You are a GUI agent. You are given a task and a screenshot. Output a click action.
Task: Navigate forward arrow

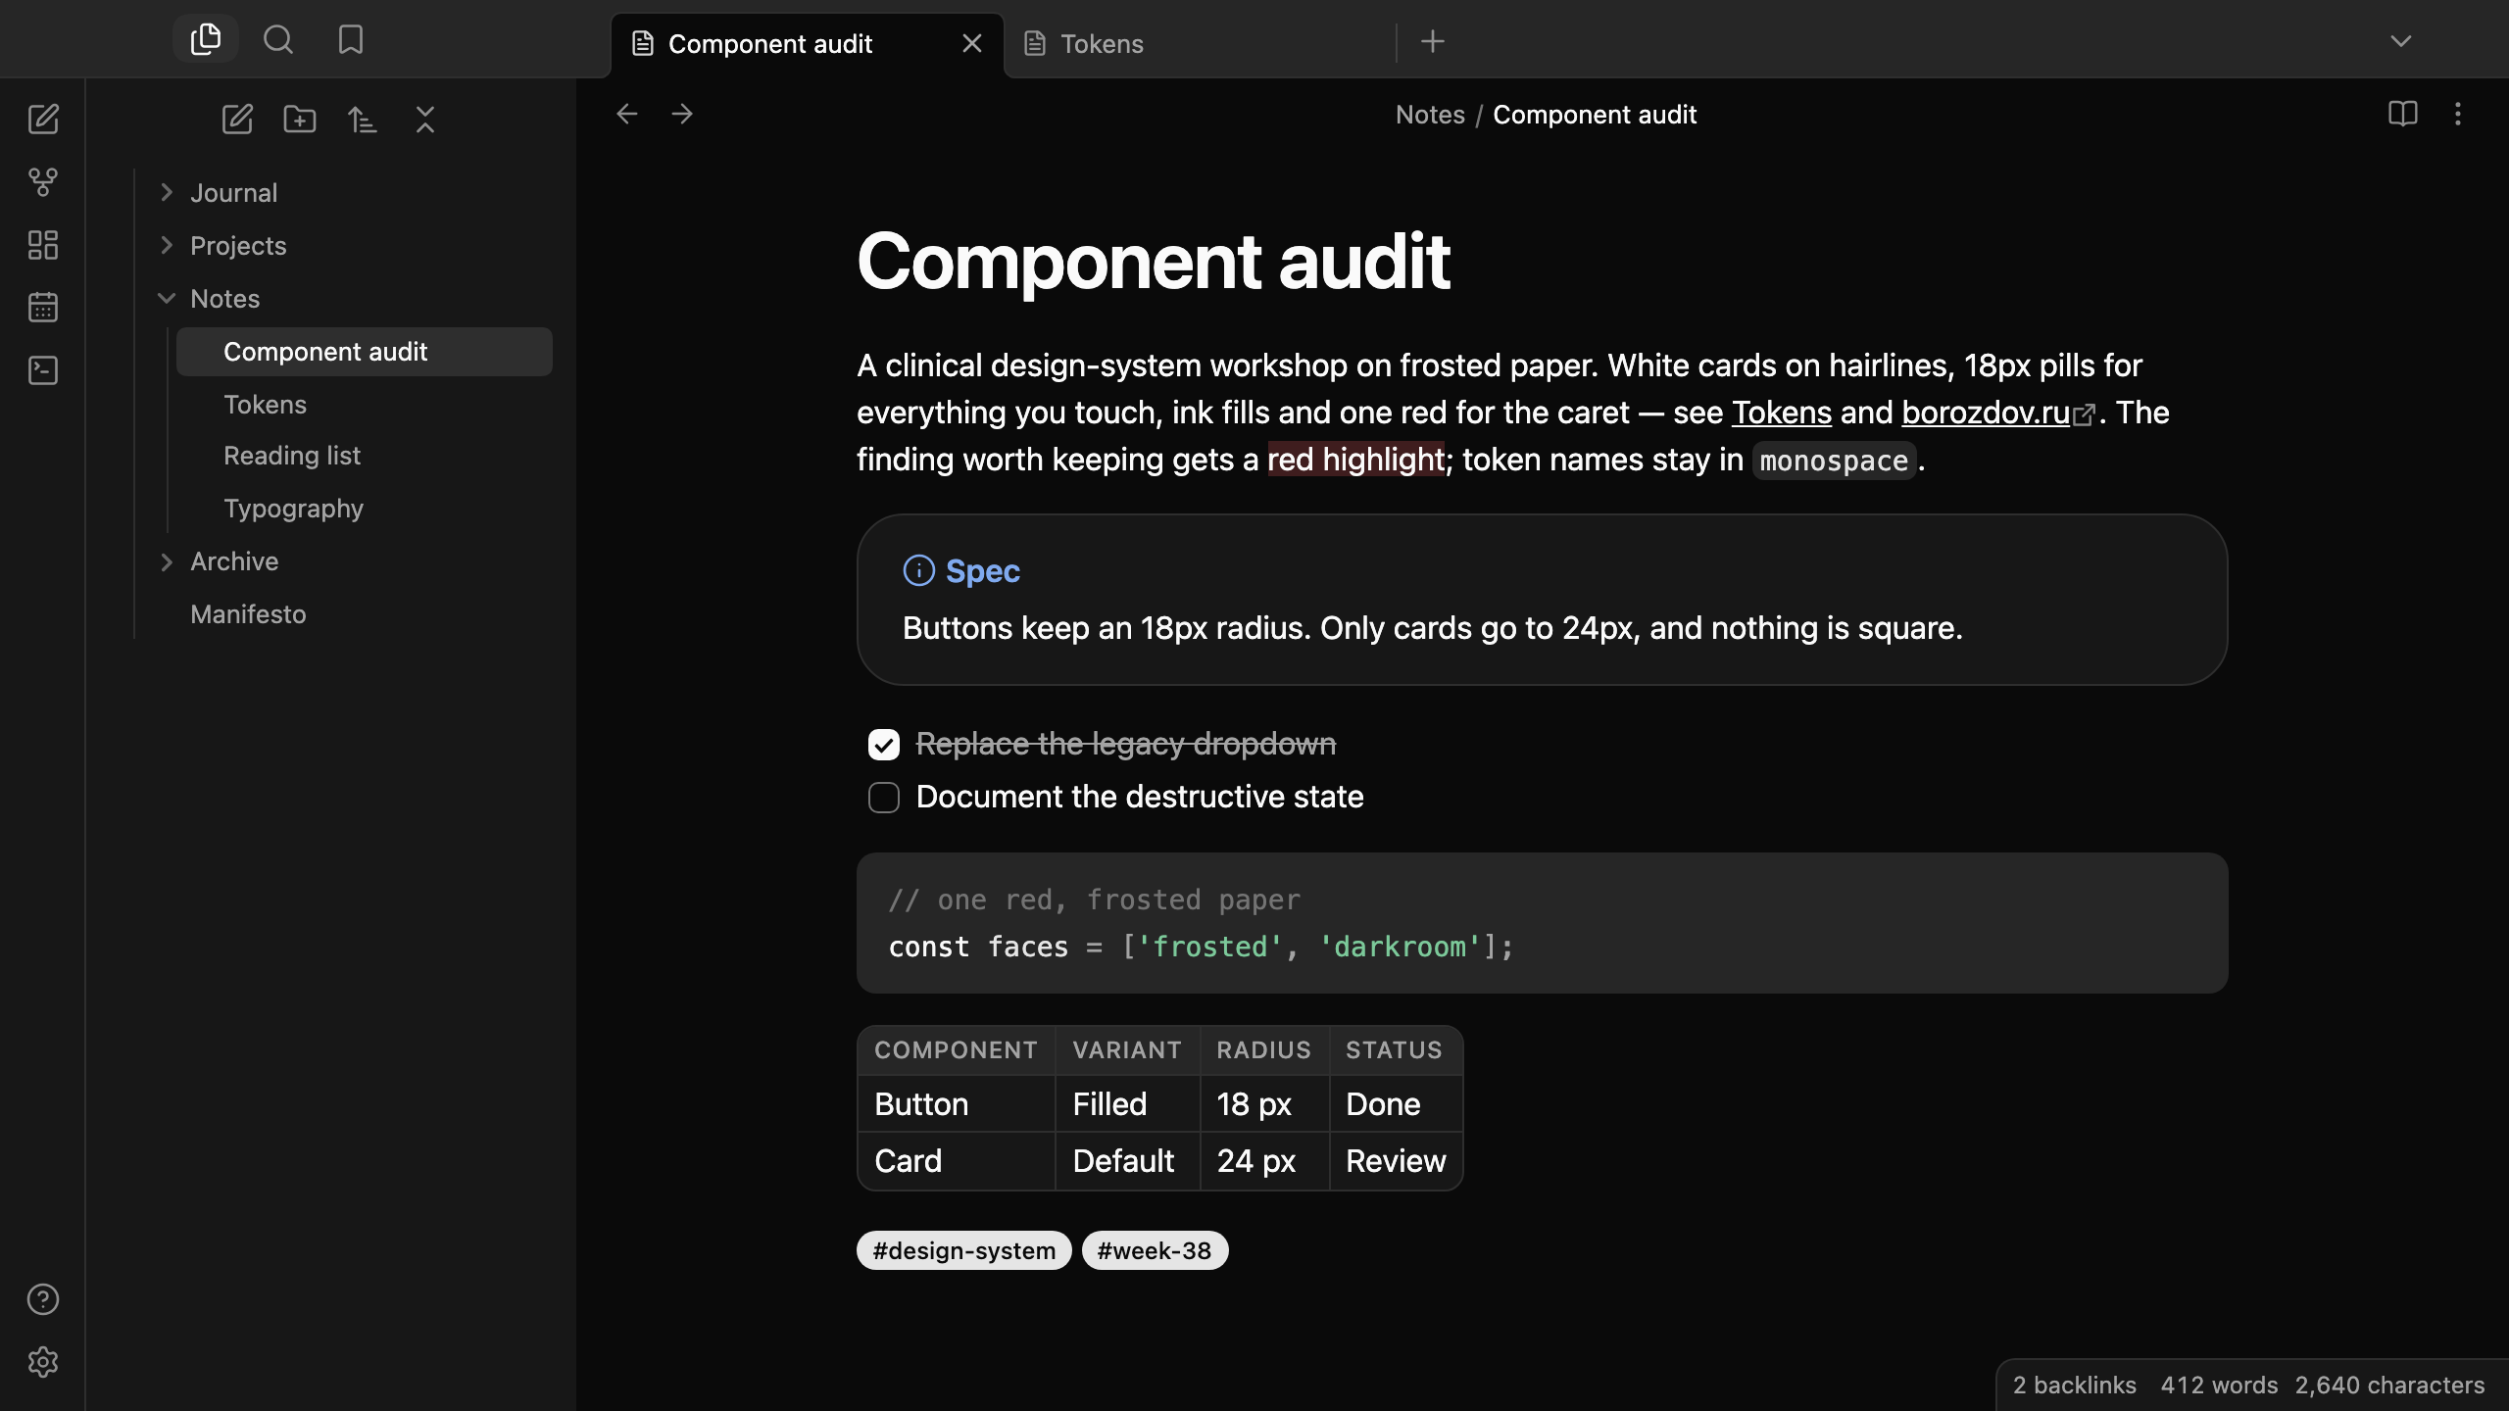tap(682, 114)
